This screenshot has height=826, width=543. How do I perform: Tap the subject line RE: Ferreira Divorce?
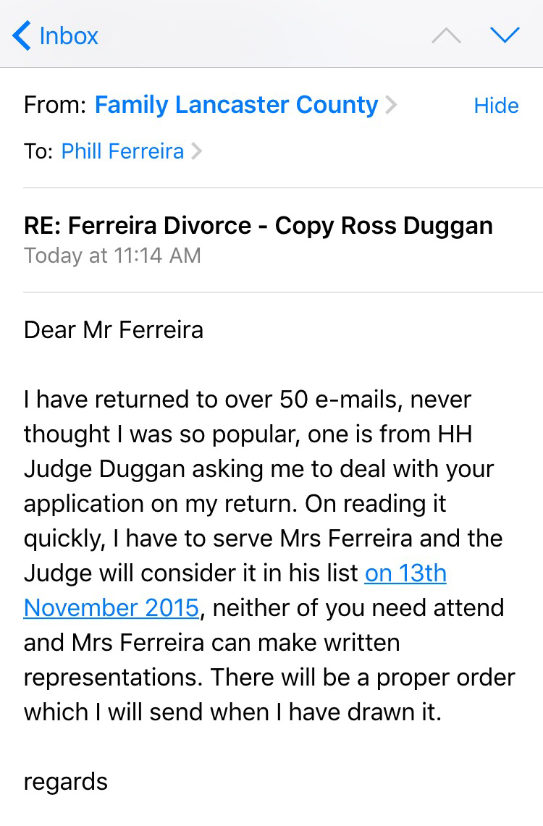point(258,225)
